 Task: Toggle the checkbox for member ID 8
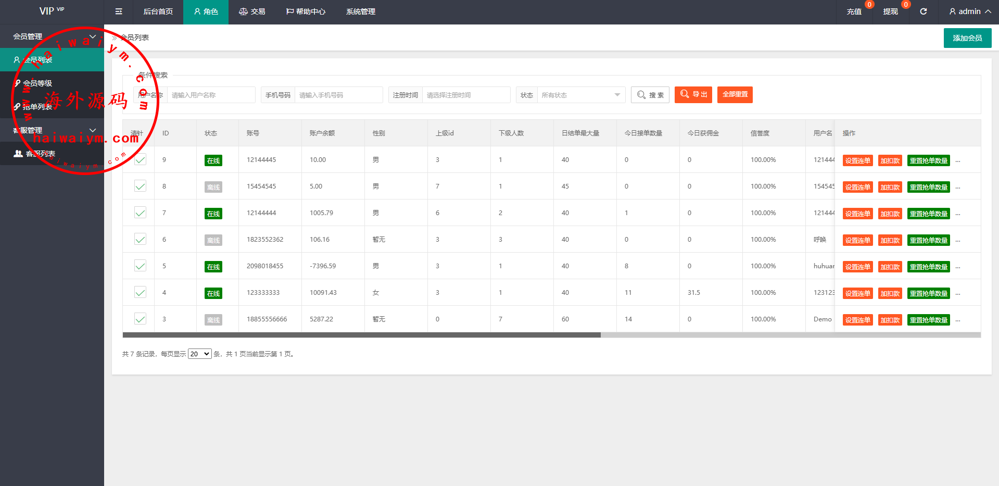(x=140, y=186)
